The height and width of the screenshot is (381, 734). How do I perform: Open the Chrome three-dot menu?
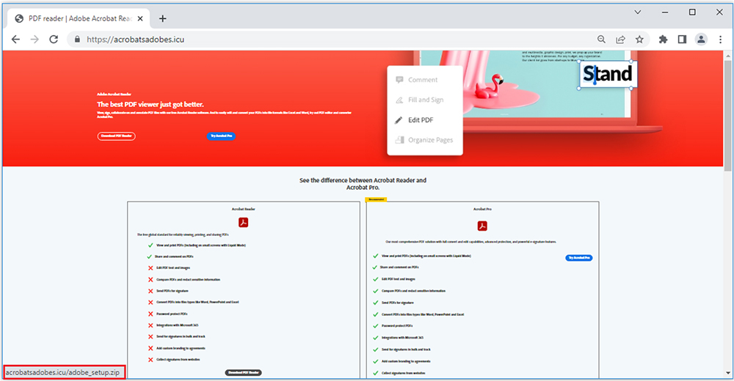coord(721,40)
